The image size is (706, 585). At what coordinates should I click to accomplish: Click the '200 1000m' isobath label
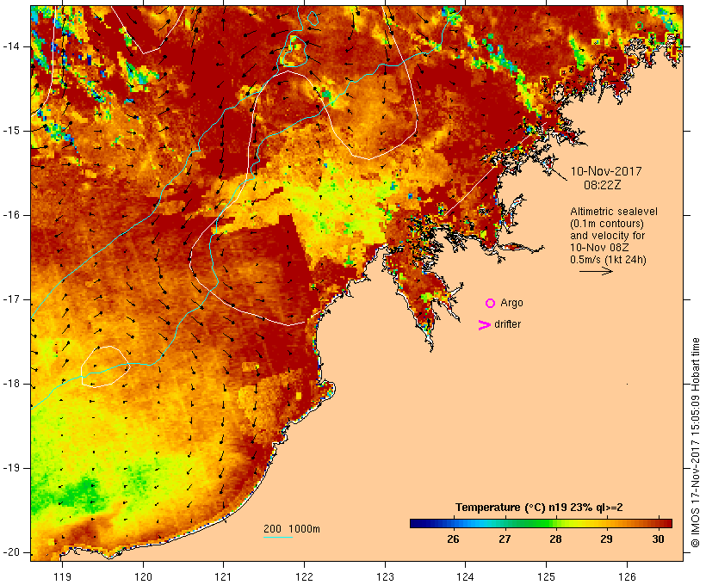[292, 529]
